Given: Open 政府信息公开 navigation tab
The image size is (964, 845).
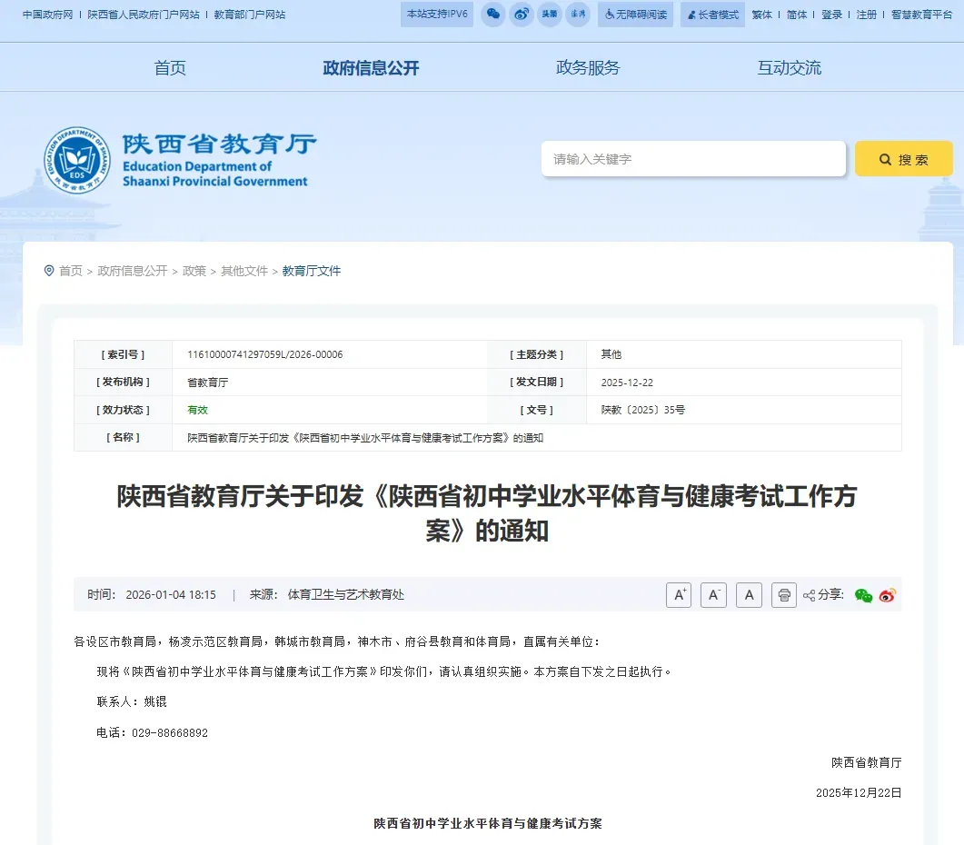Looking at the screenshot, I should (x=371, y=67).
